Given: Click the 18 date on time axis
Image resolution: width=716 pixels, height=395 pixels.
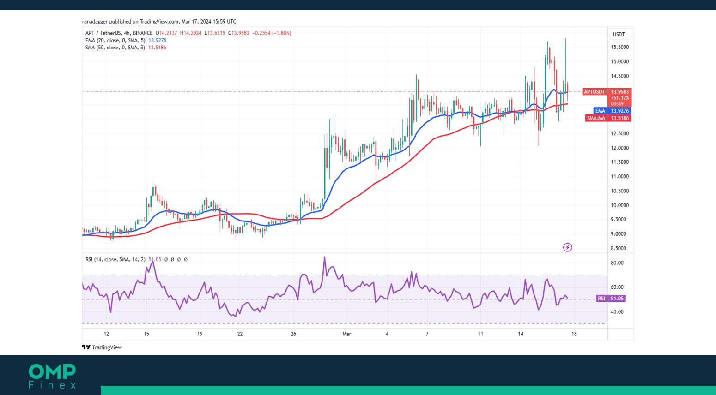Looking at the screenshot, I should click(x=574, y=334).
